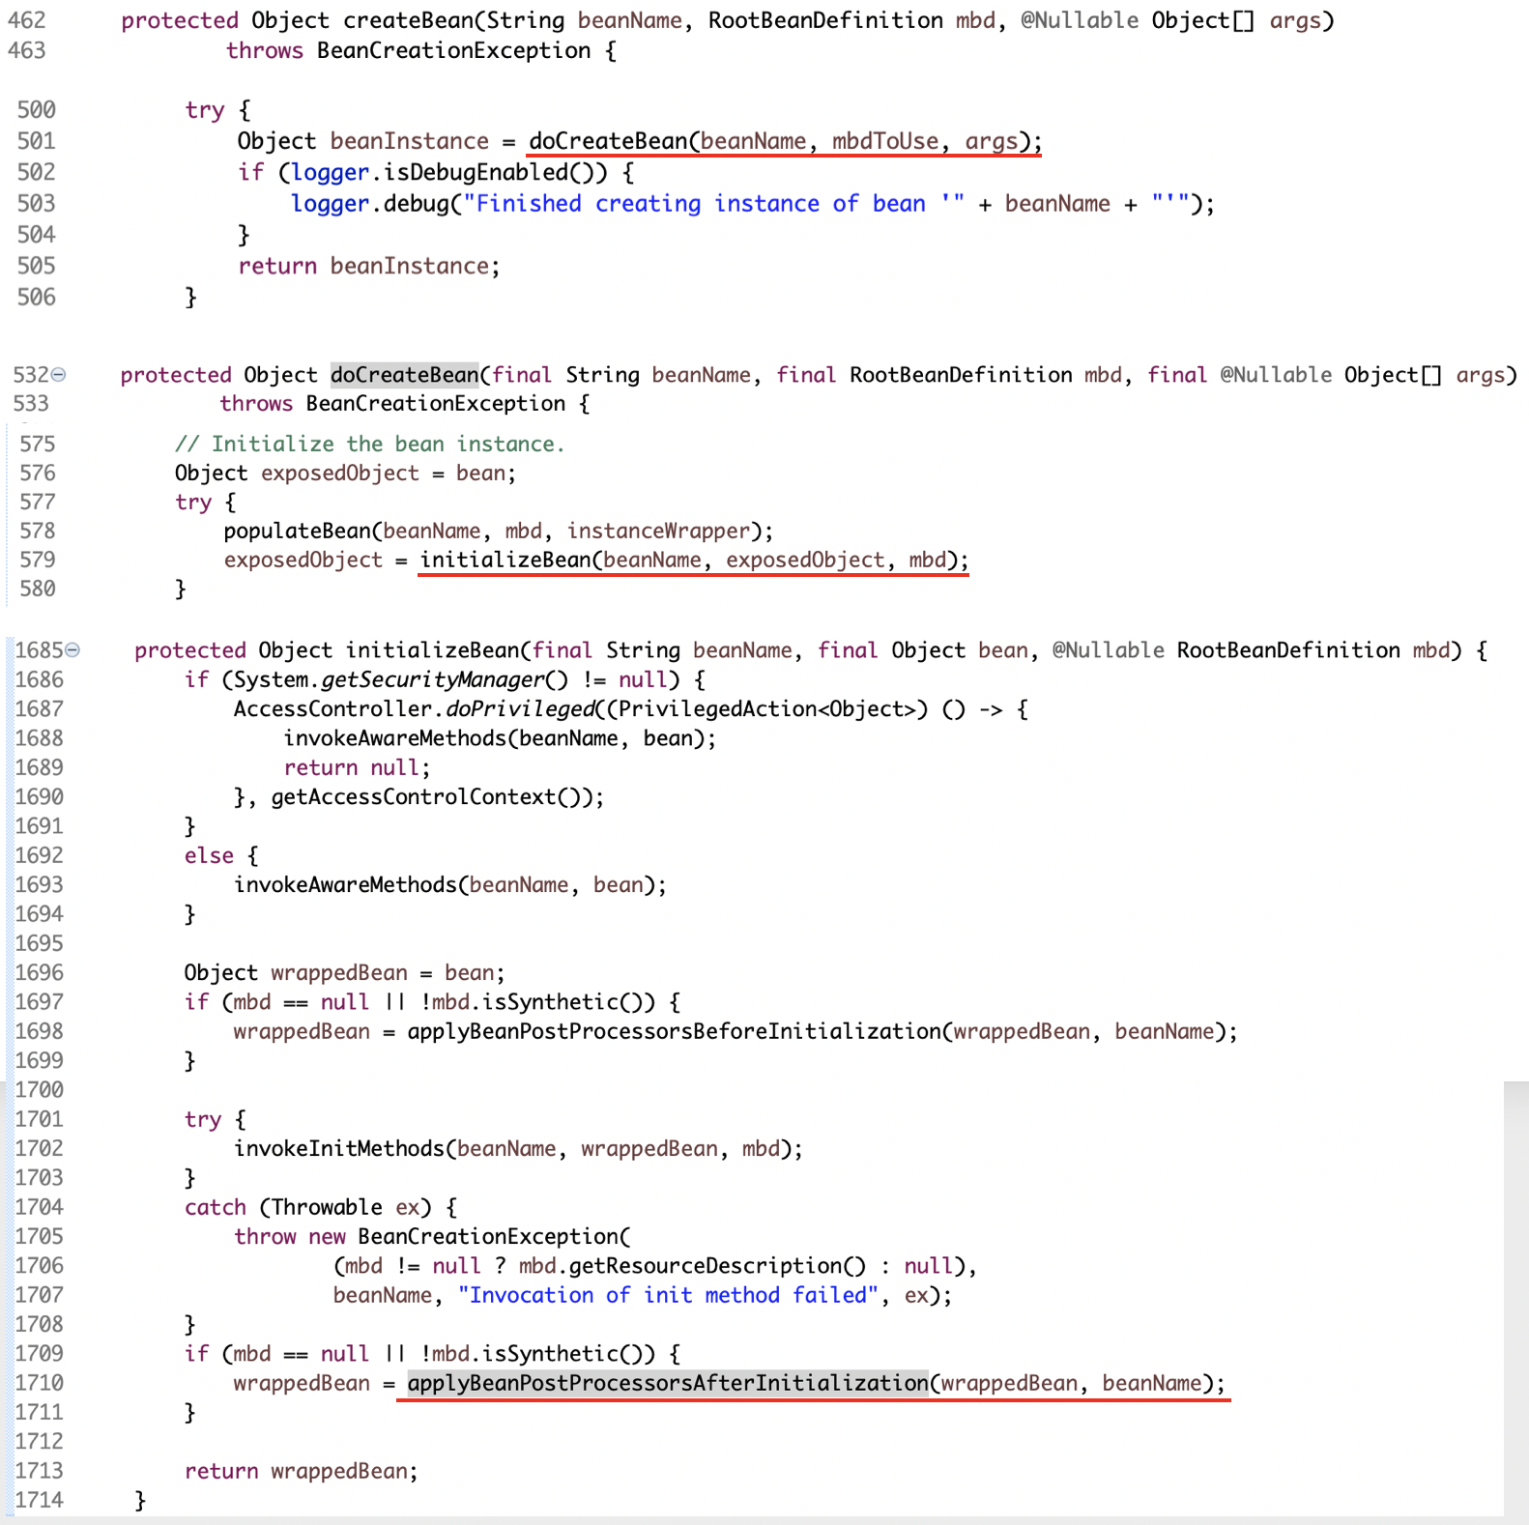Click BeanCreationException on line 533
Image resolution: width=1529 pixels, height=1525 pixels.
pyautogui.click(x=436, y=404)
